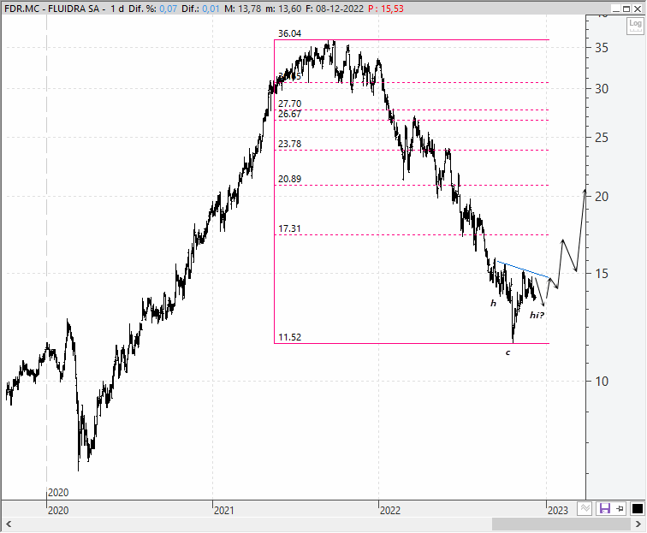647x533 pixels.
Task: Click the 26.67 retracement label
Action: (x=289, y=114)
